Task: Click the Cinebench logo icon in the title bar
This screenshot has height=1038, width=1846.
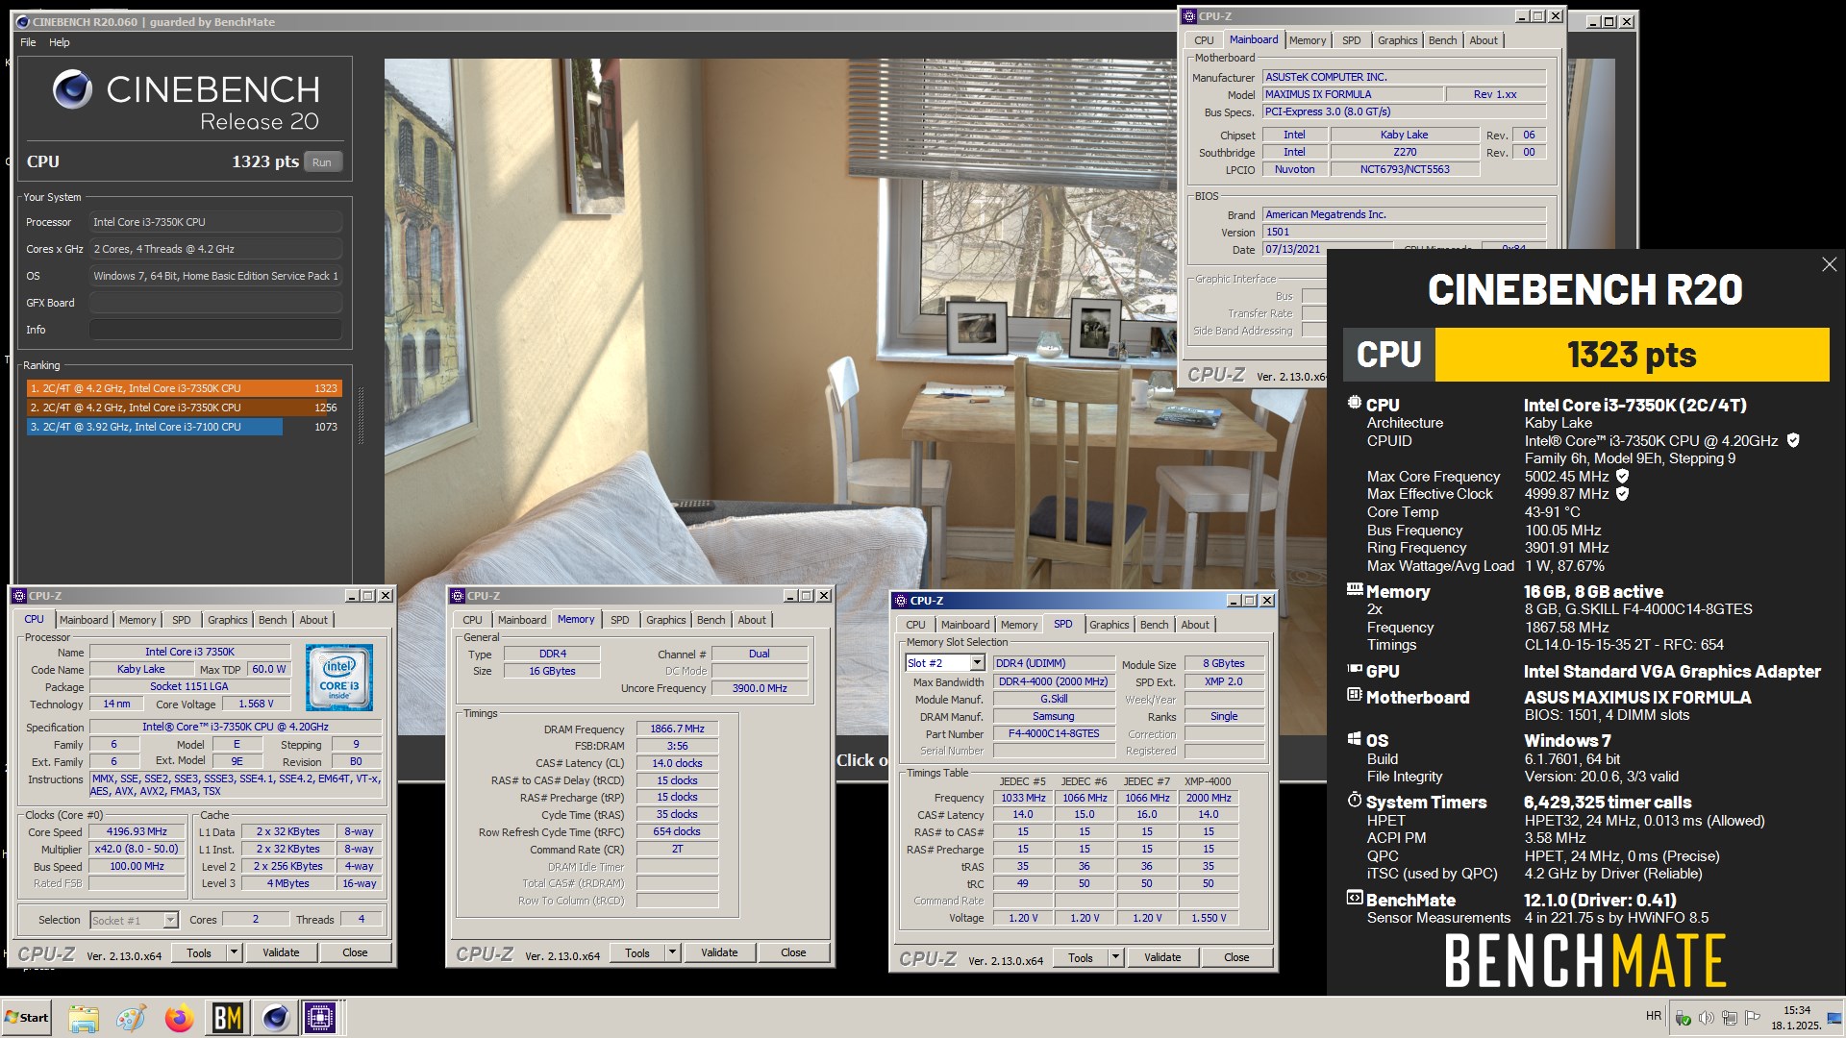Action: pos(23,22)
